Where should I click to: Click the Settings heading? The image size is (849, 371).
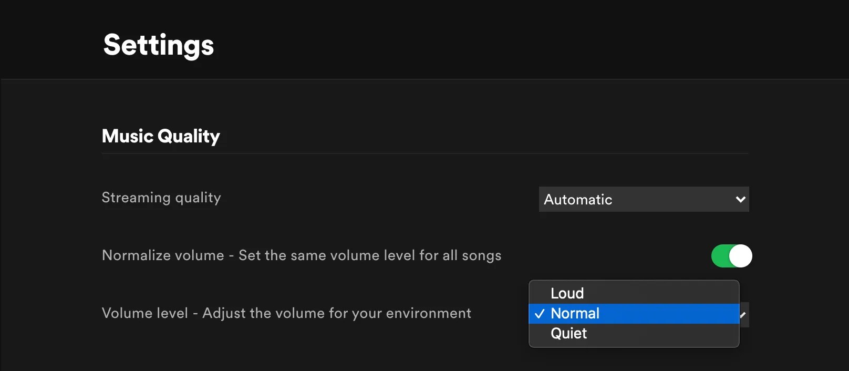click(x=158, y=45)
